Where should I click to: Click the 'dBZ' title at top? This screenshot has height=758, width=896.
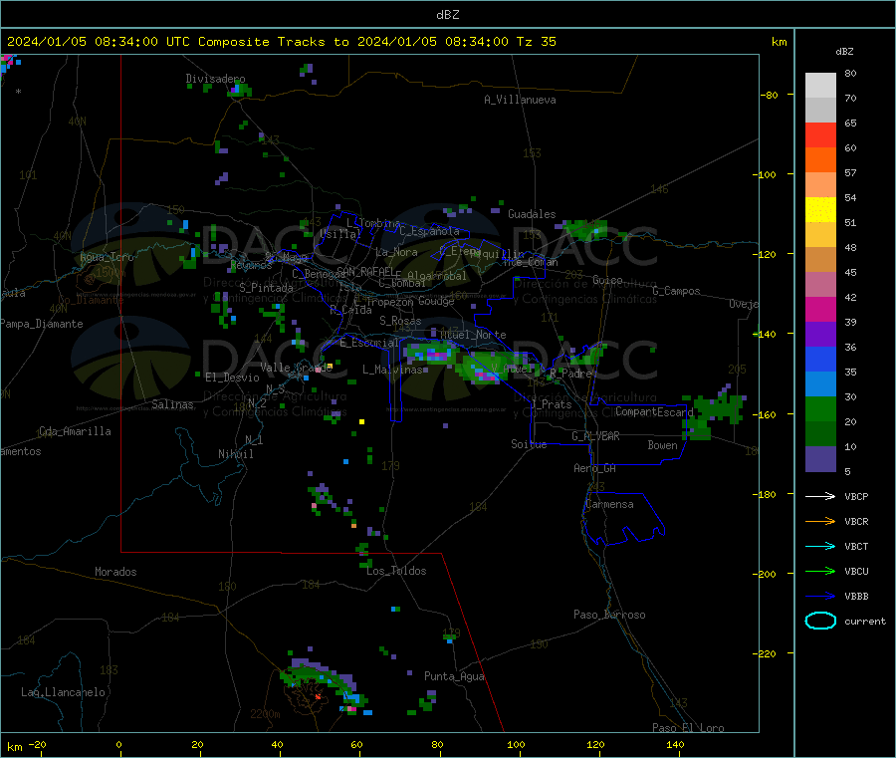click(447, 15)
